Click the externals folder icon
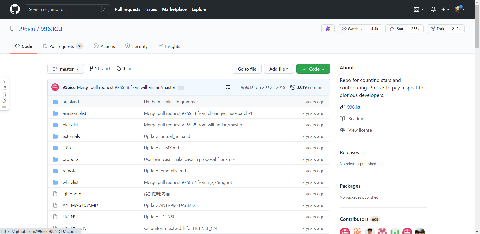This screenshot has width=480, height=234. 55,136
